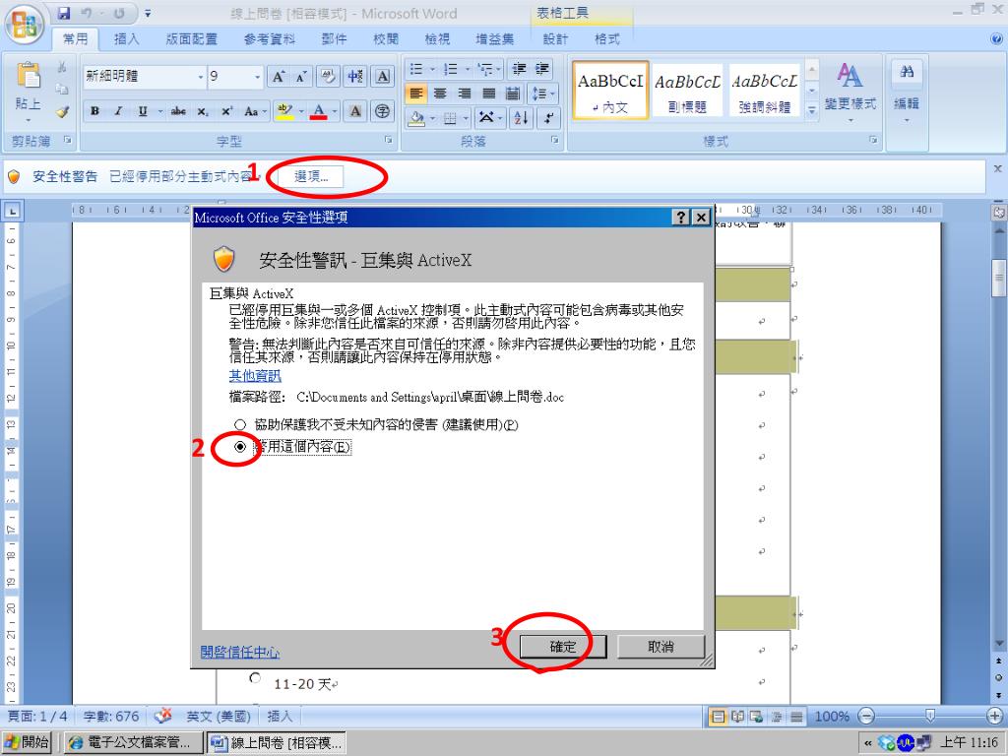Select the help protect me radio option

pyautogui.click(x=240, y=424)
